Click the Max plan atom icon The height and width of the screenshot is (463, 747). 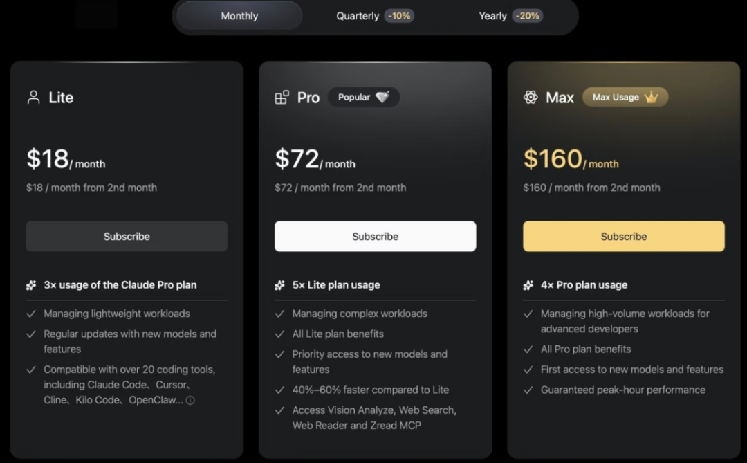531,98
